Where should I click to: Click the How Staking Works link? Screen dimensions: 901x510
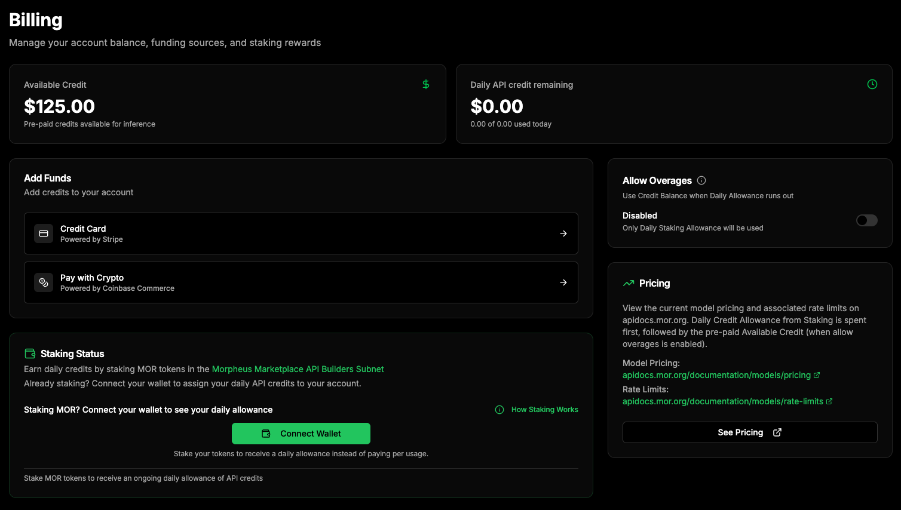click(x=544, y=410)
